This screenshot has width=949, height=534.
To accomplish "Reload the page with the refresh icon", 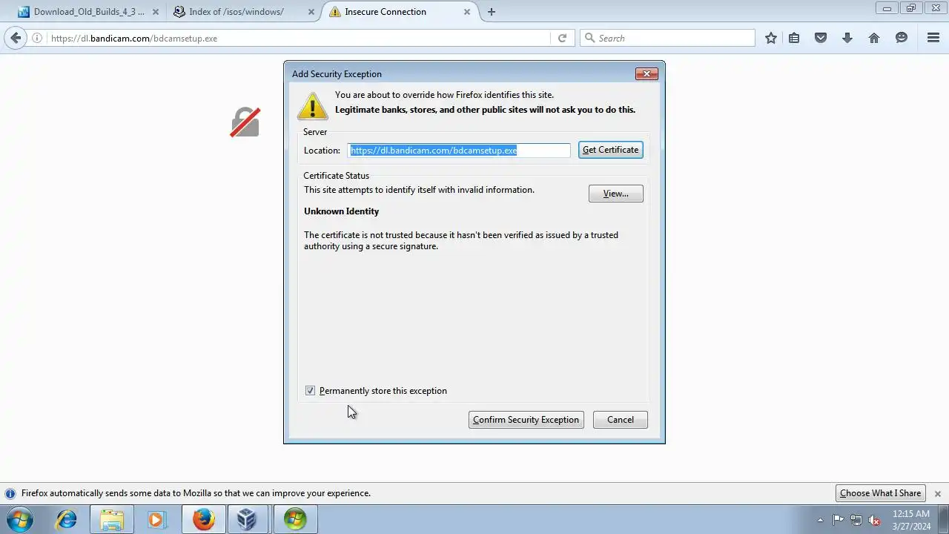I will [x=562, y=38].
